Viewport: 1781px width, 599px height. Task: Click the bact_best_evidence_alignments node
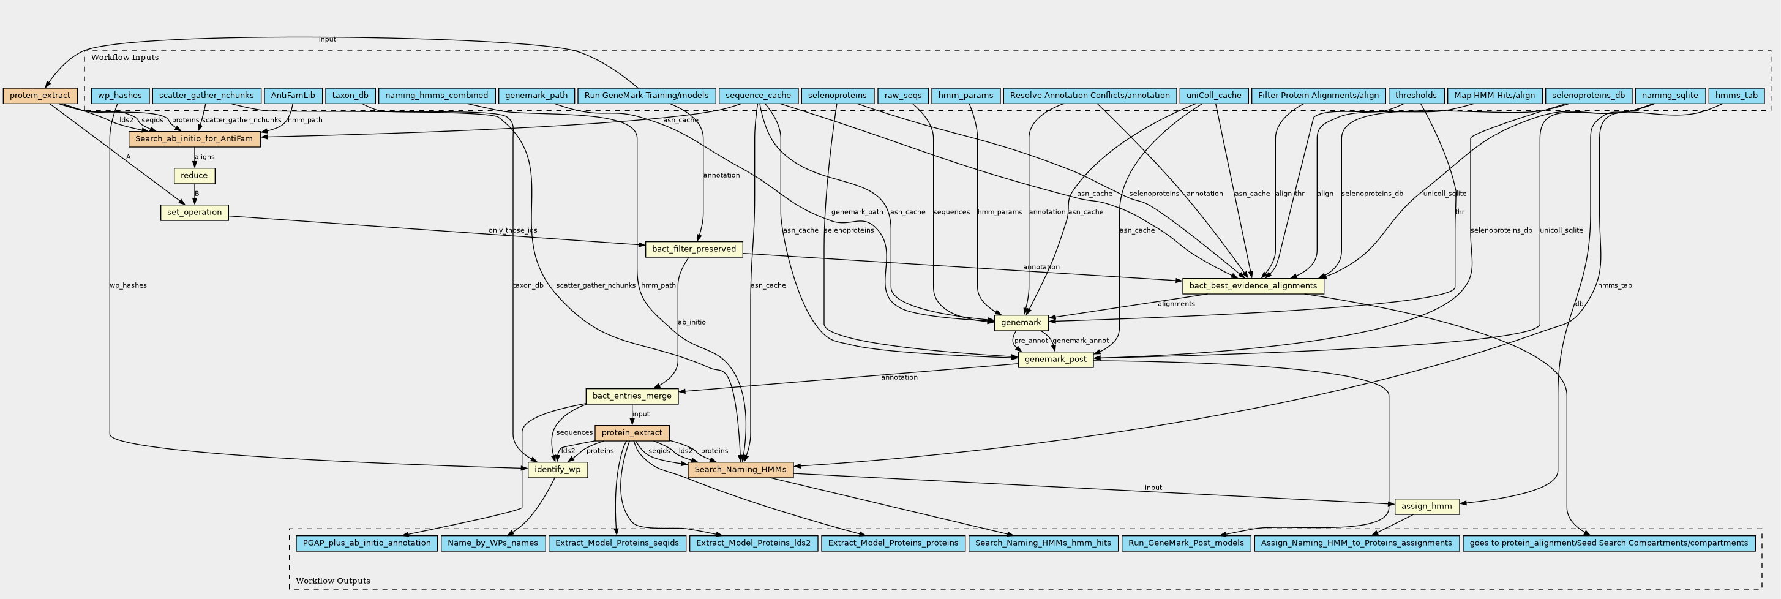click(x=1253, y=285)
